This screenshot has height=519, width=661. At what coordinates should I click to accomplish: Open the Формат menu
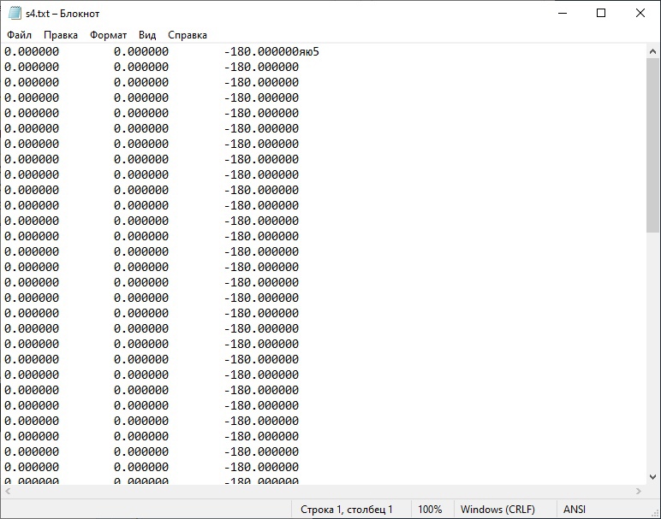pos(109,35)
